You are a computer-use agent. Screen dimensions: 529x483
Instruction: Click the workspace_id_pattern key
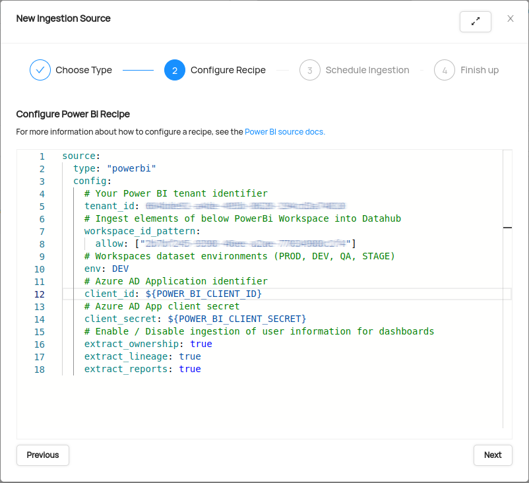pyautogui.click(x=140, y=231)
